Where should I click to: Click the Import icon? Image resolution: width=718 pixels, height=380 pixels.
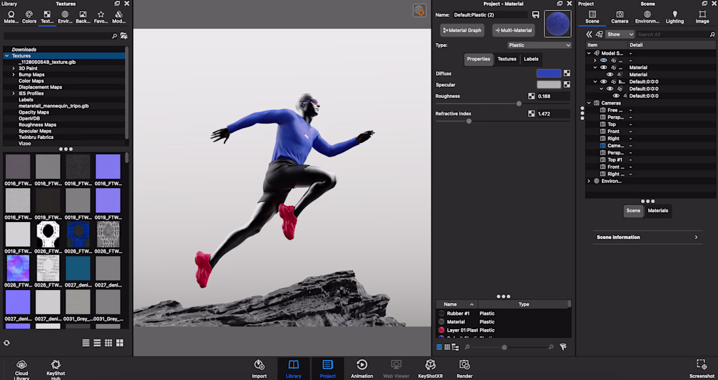pos(259,367)
